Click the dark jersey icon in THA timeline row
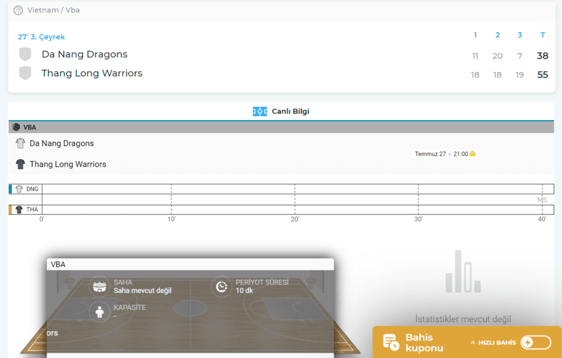Screen dimensions: 562x358 19,210
